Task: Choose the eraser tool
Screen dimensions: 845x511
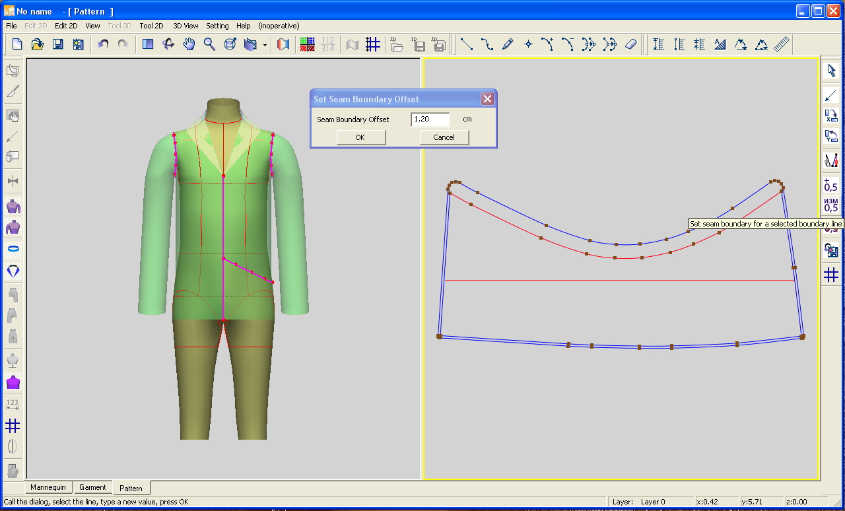Action: pos(630,44)
